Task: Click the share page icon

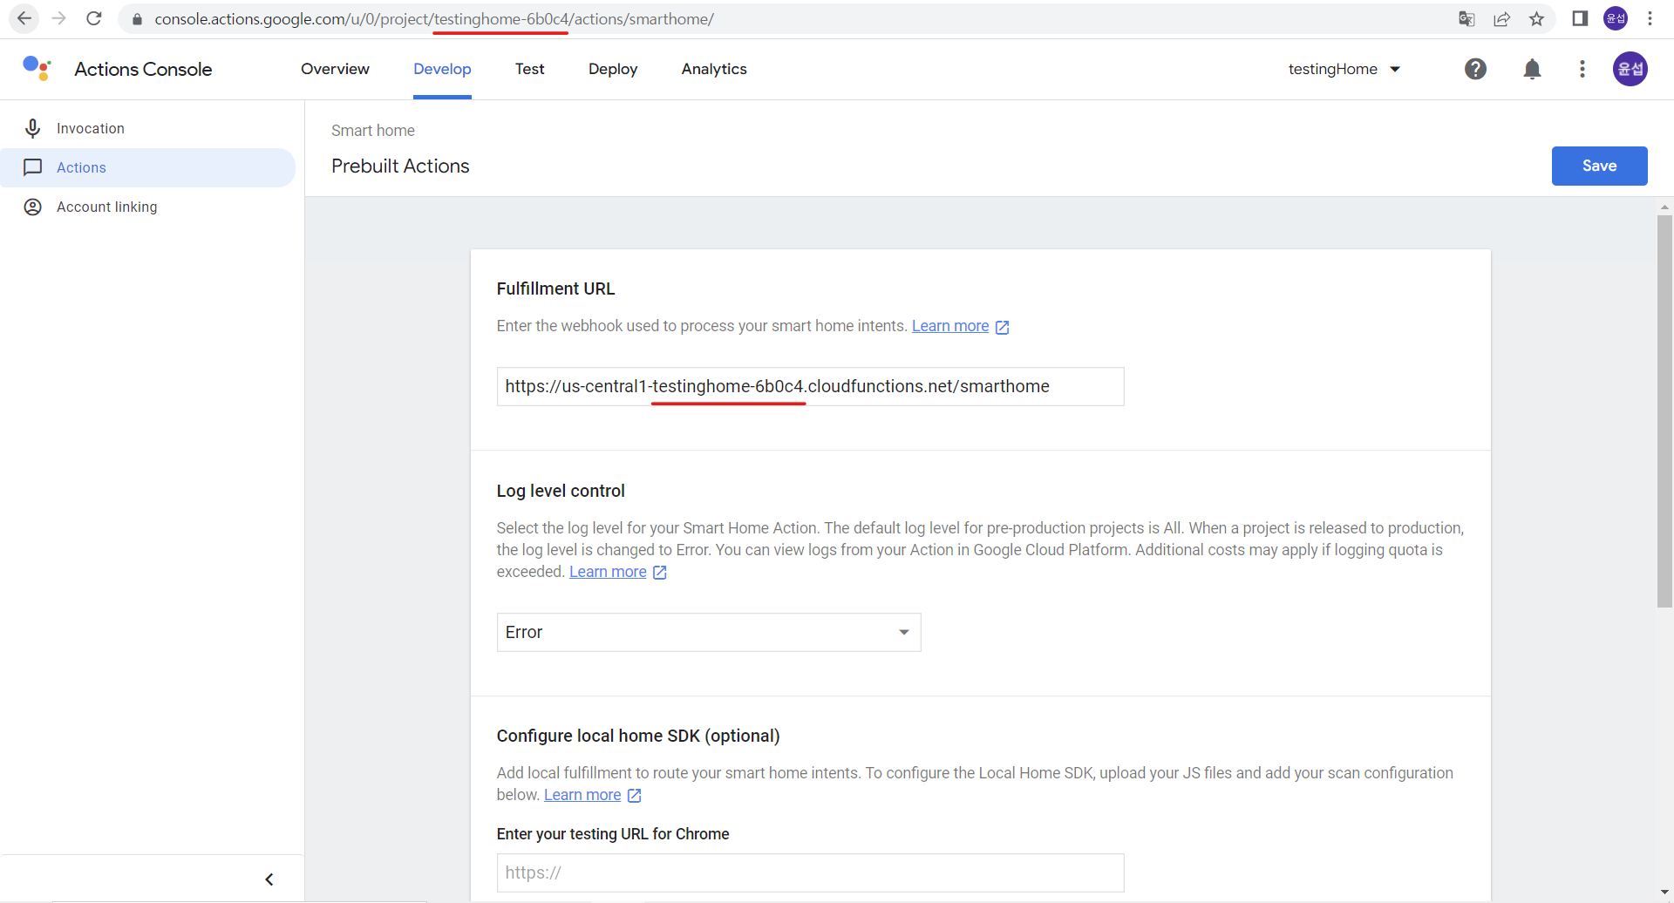Action: tap(1501, 19)
